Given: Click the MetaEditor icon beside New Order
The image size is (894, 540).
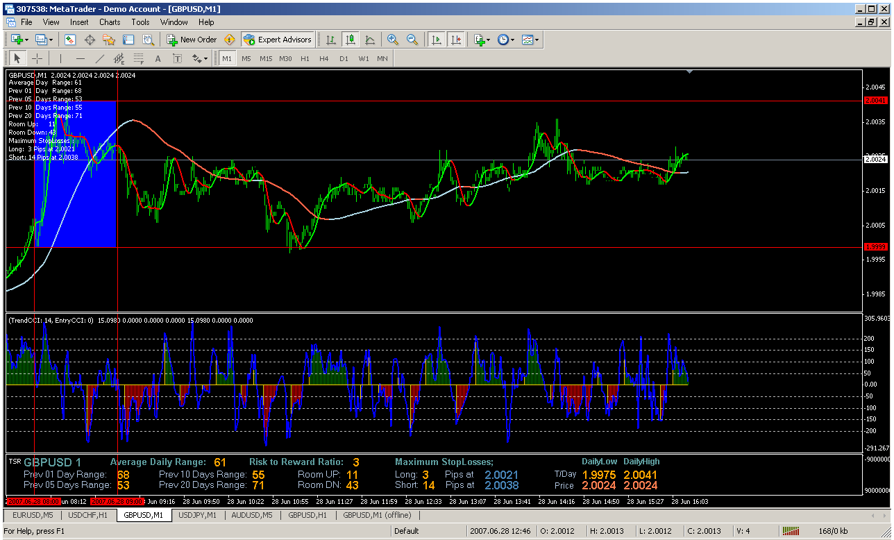Looking at the screenshot, I should [x=229, y=40].
